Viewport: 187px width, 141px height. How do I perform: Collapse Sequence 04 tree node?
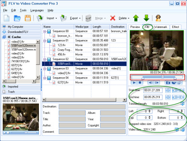pos(45,78)
